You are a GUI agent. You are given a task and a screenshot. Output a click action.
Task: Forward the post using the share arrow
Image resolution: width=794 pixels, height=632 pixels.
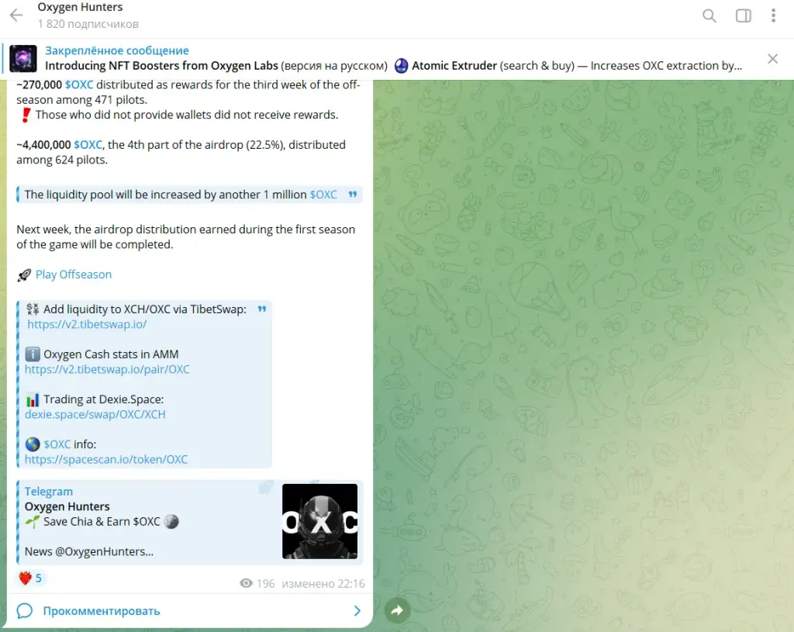(398, 610)
